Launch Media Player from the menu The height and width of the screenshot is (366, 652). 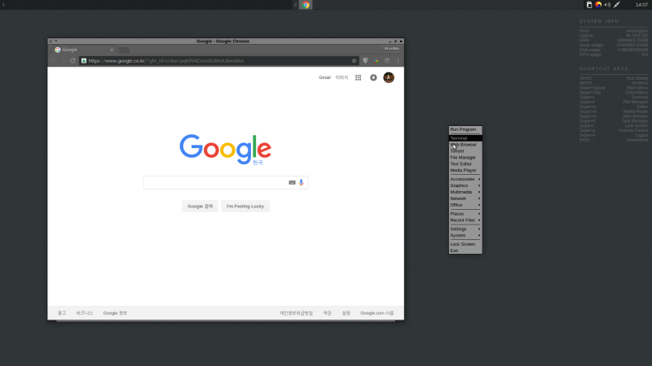[465, 171]
